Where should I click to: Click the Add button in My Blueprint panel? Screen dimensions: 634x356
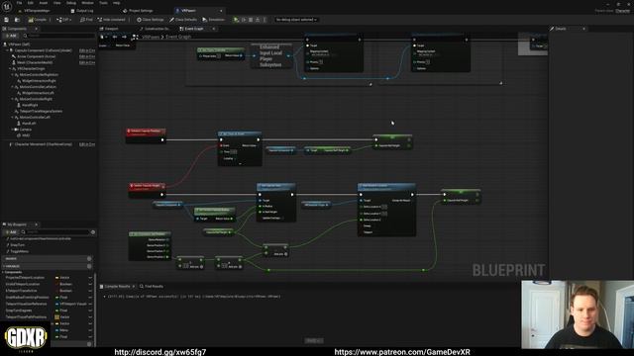coord(11,232)
